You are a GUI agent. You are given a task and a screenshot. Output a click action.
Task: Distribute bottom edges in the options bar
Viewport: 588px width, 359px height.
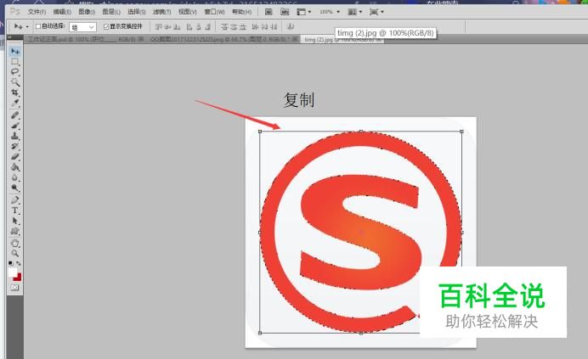click(x=243, y=26)
